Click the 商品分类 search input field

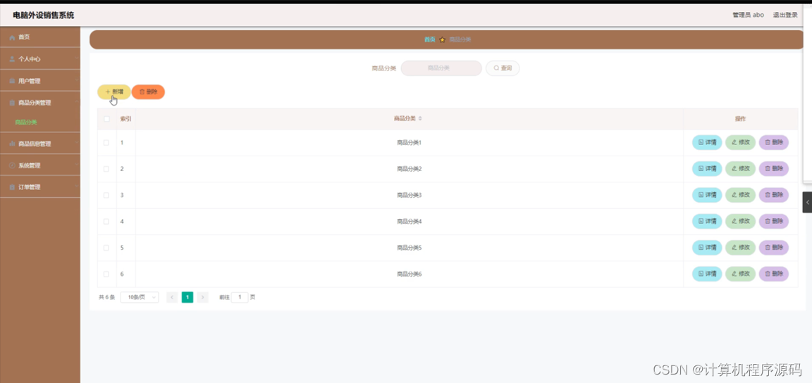pyautogui.click(x=441, y=68)
